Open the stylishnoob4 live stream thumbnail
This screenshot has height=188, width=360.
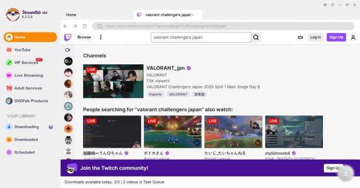coord(294,132)
